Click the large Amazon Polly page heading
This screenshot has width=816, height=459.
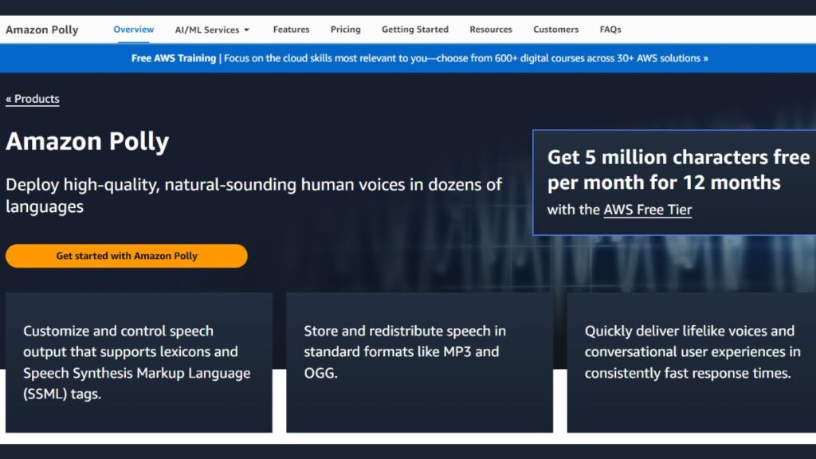88,142
